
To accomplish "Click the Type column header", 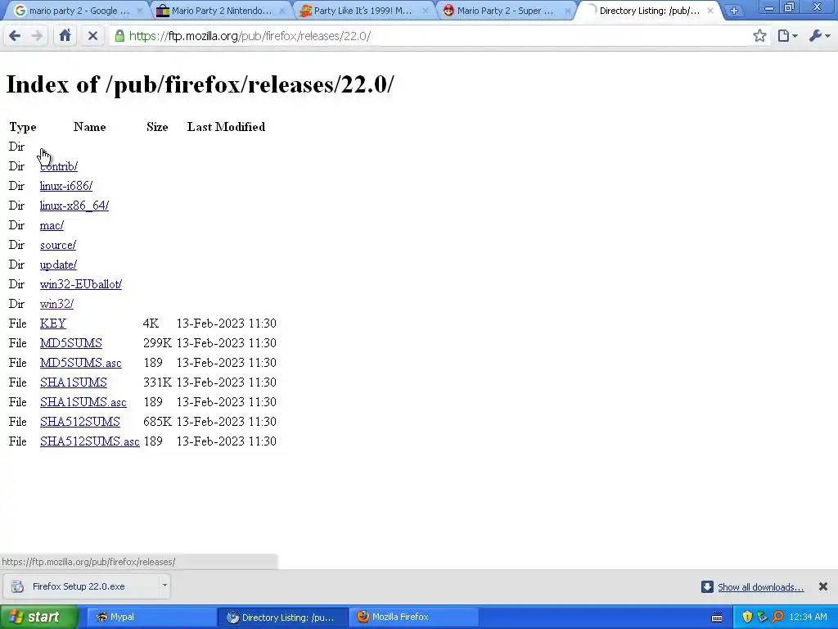I will point(22,127).
